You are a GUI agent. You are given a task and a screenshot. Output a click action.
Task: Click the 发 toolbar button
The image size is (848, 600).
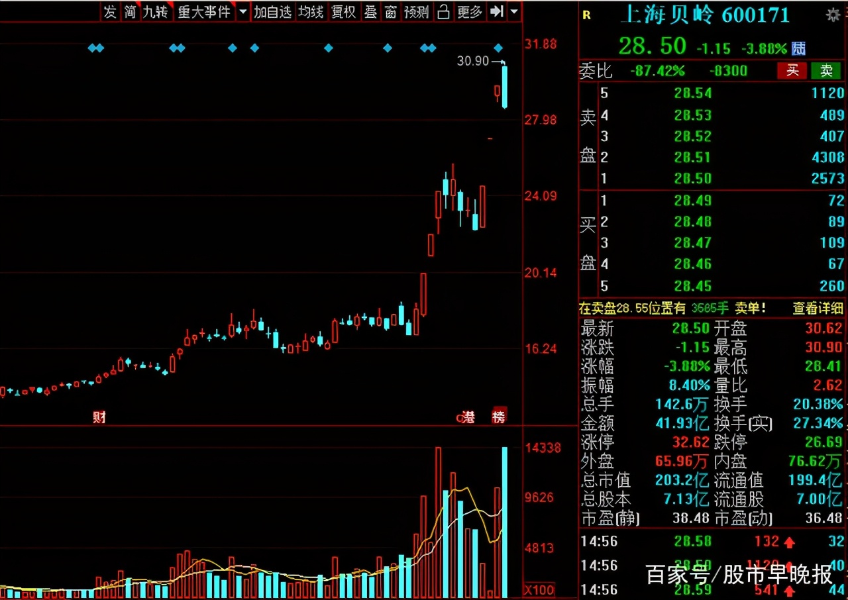pos(110,12)
